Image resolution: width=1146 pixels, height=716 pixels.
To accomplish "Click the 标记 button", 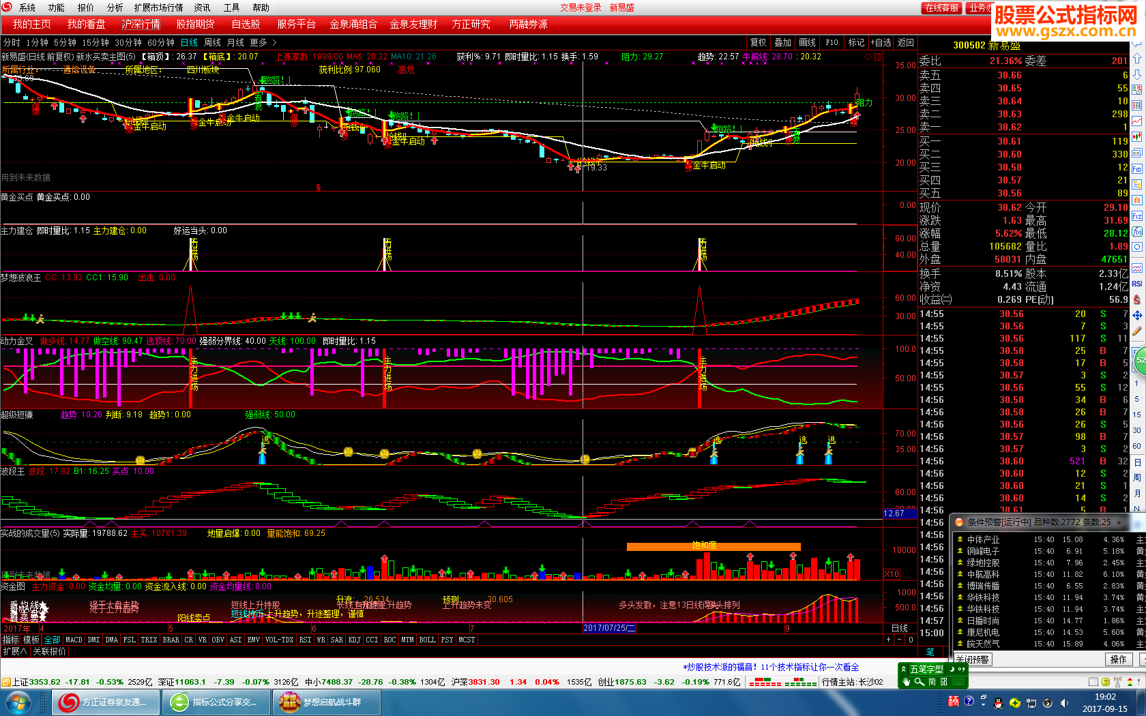I will point(856,42).
